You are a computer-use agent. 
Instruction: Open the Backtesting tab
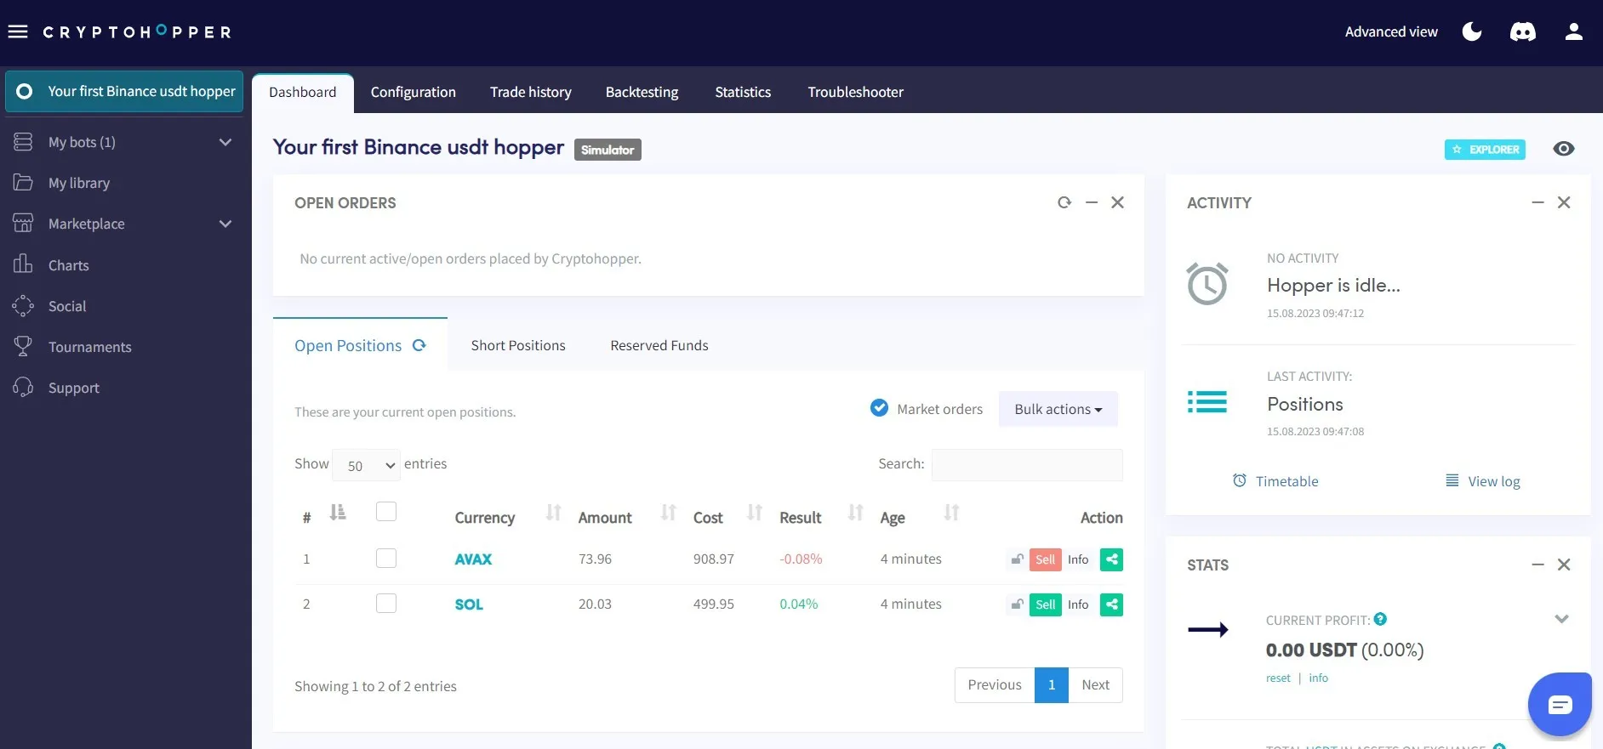coord(642,92)
